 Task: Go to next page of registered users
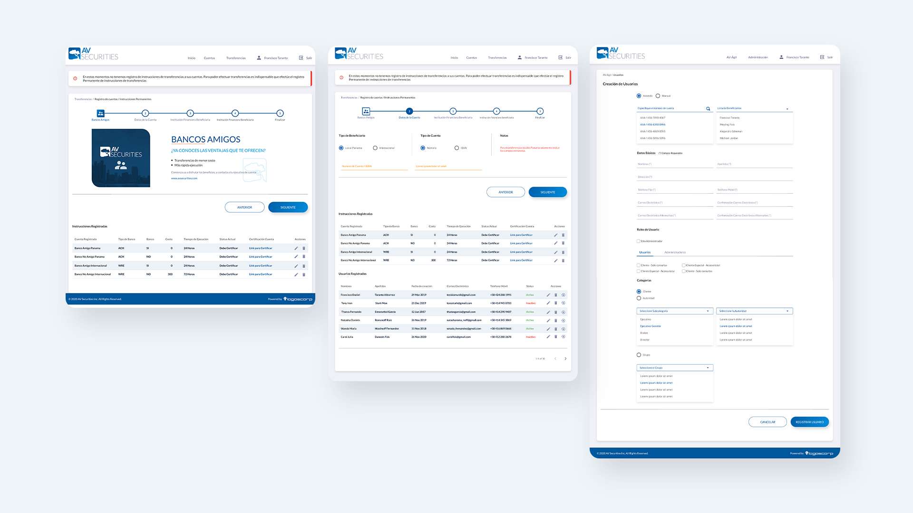point(565,359)
